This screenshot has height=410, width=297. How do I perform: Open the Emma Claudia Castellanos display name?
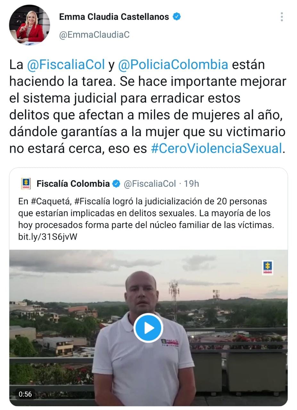tap(114, 17)
